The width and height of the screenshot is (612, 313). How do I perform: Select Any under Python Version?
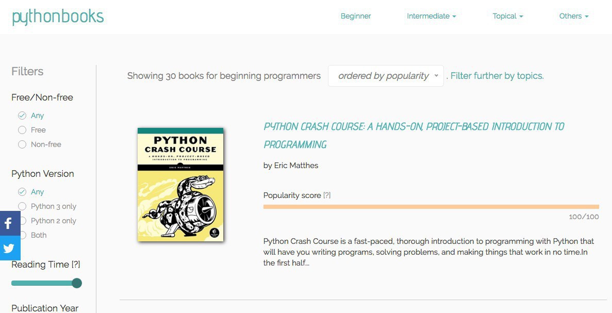coord(22,192)
